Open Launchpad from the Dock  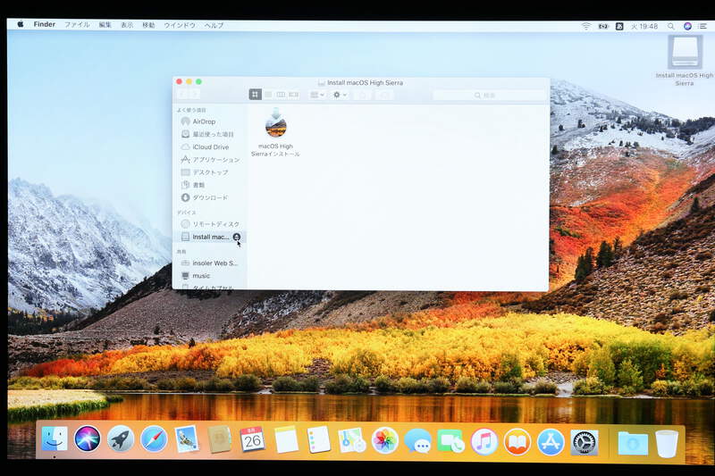(121, 439)
